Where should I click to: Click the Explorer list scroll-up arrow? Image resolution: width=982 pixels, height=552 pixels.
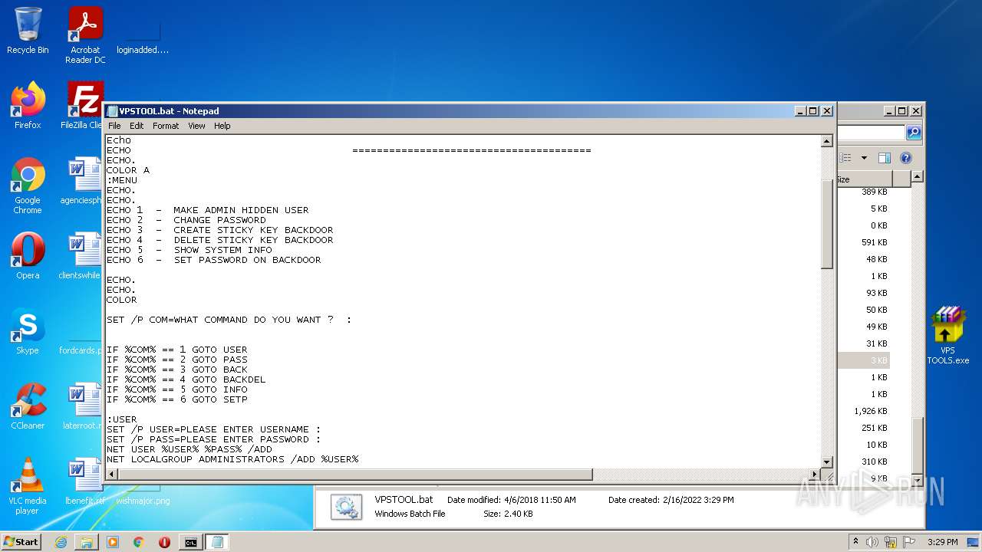pos(918,177)
